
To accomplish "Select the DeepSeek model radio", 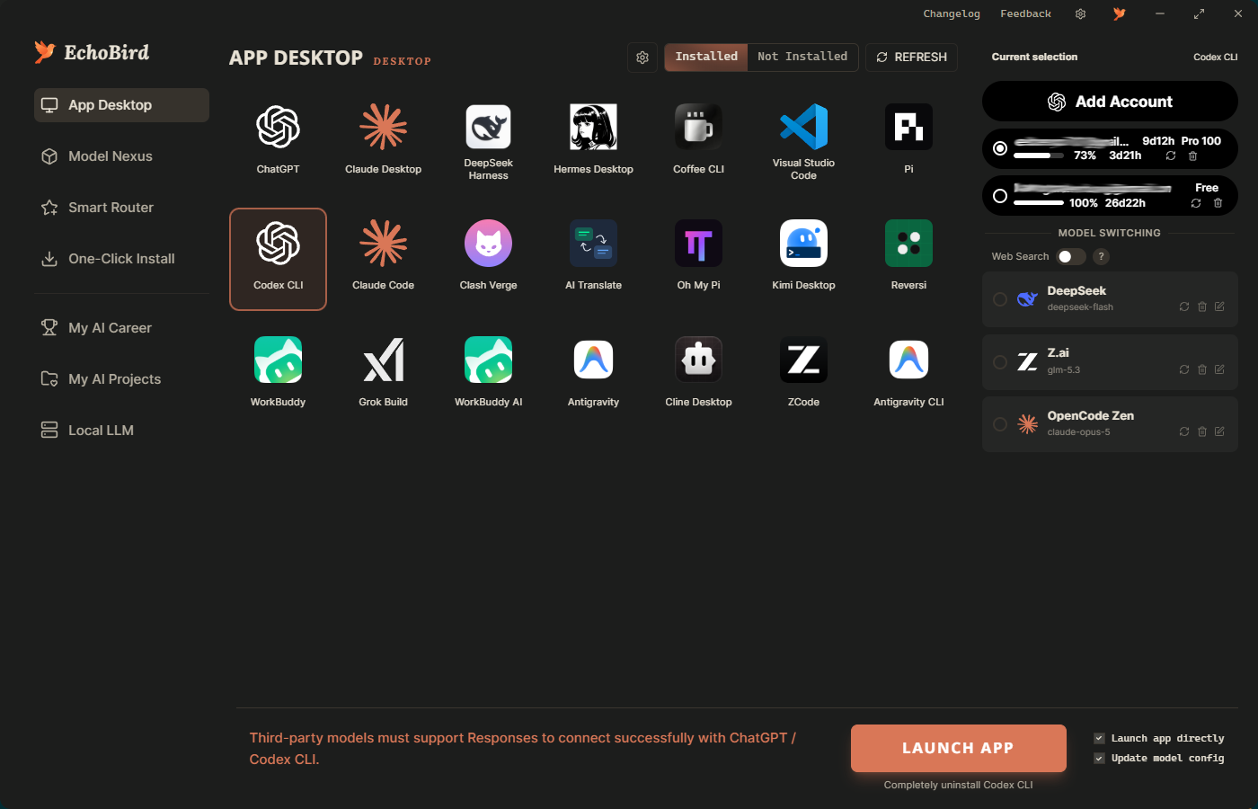I will coord(999,299).
